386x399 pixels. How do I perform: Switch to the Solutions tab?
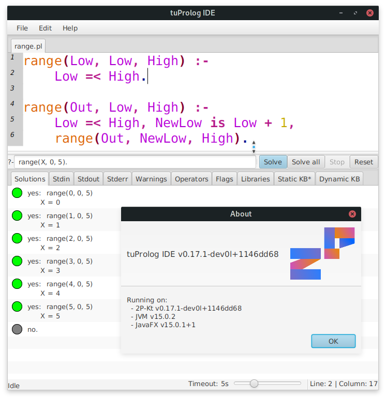(x=30, y=179)
